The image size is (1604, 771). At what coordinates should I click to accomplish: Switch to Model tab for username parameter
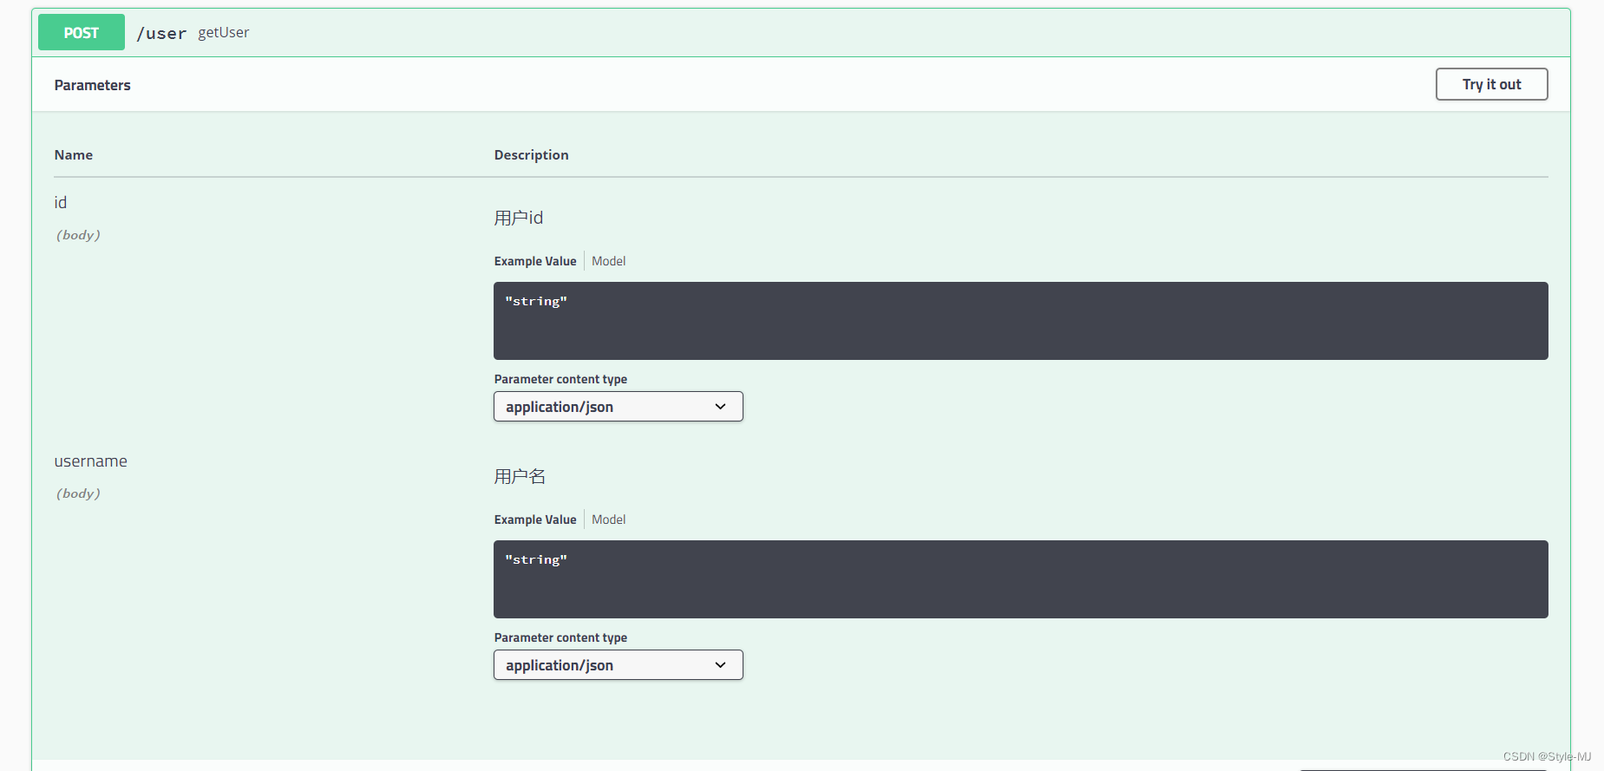coord(608,519)
